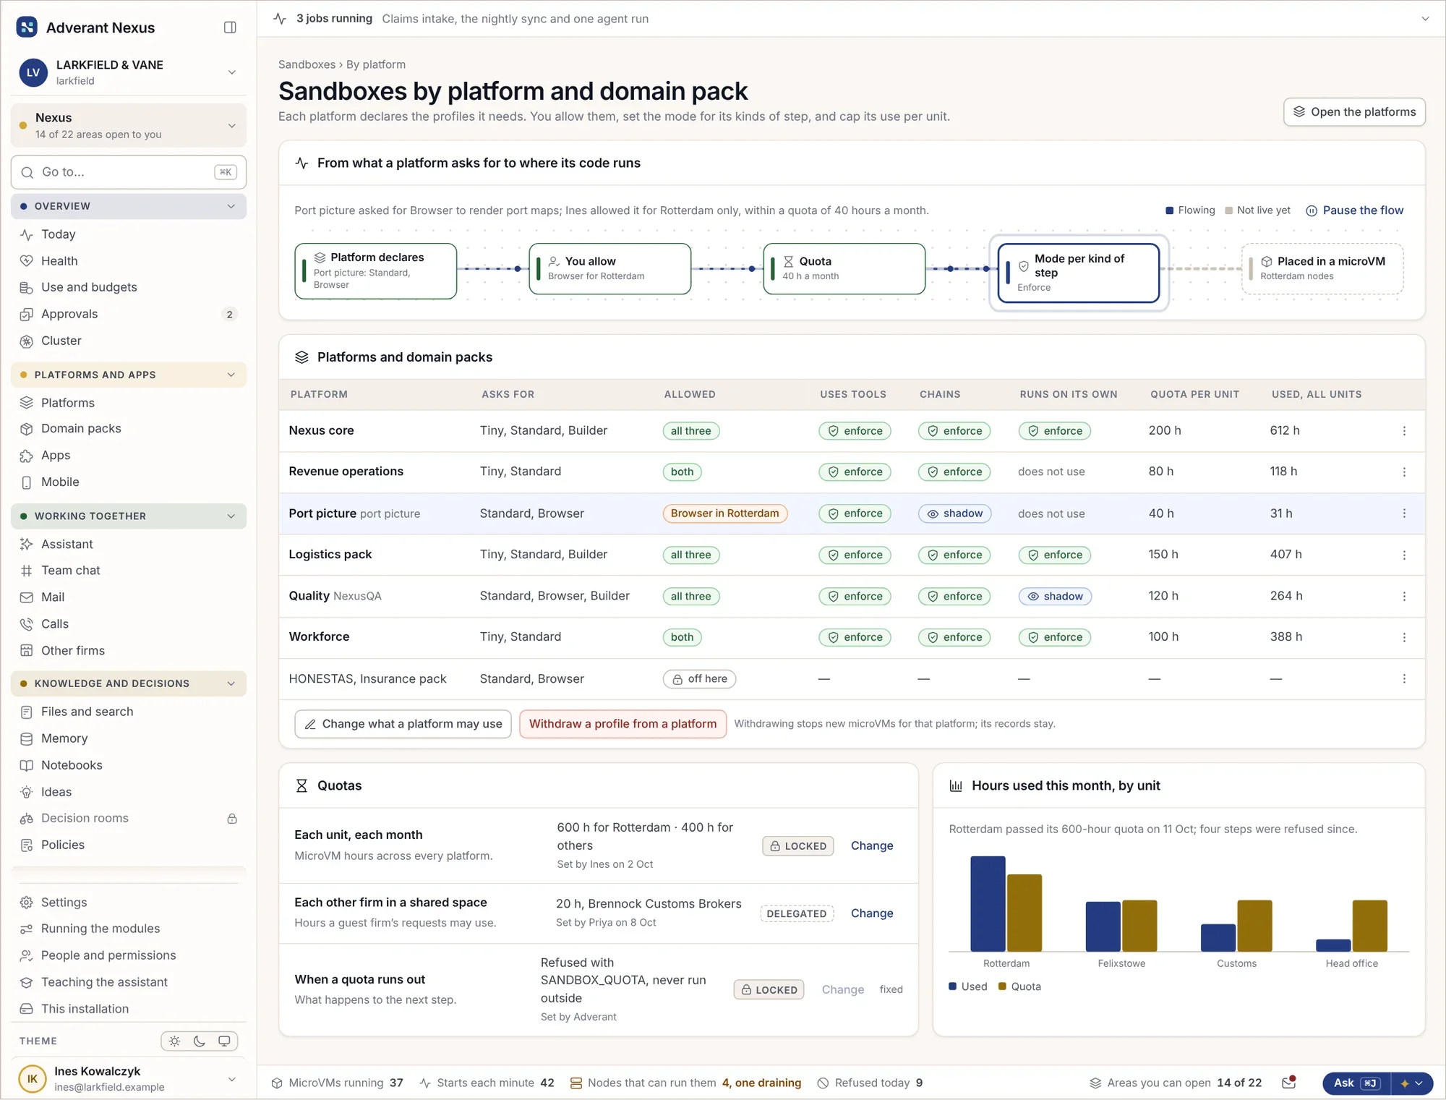Click the Ask assistant button
The image size is (1446, 1100).
(1356, 1083)
